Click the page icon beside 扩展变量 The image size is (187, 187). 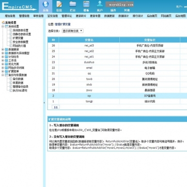[x=11, y=38]
